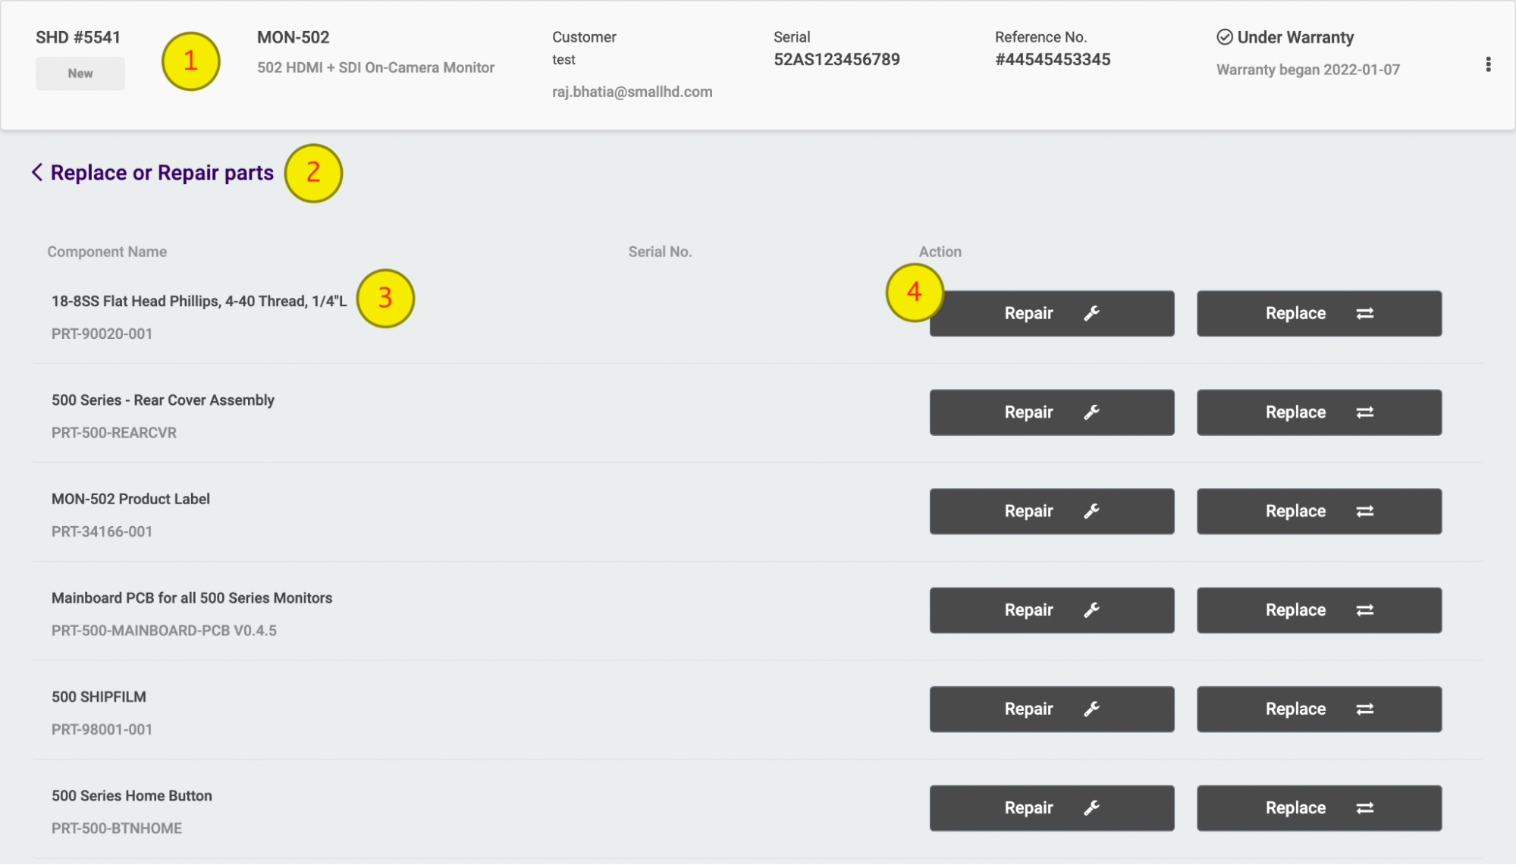Repair the 500 Series Home Button
The width and height of the screenshot is (1516, 865).
coord(1051,808)
